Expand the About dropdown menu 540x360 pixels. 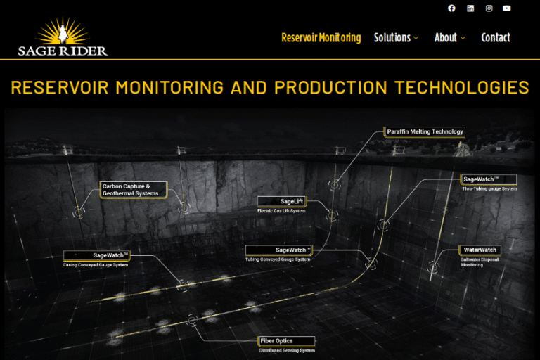coord(450,38)
